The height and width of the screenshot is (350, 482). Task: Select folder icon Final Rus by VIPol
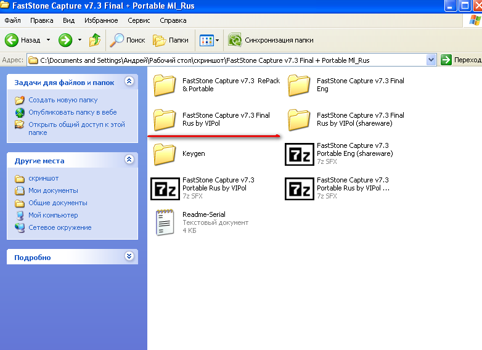point(165,120)
